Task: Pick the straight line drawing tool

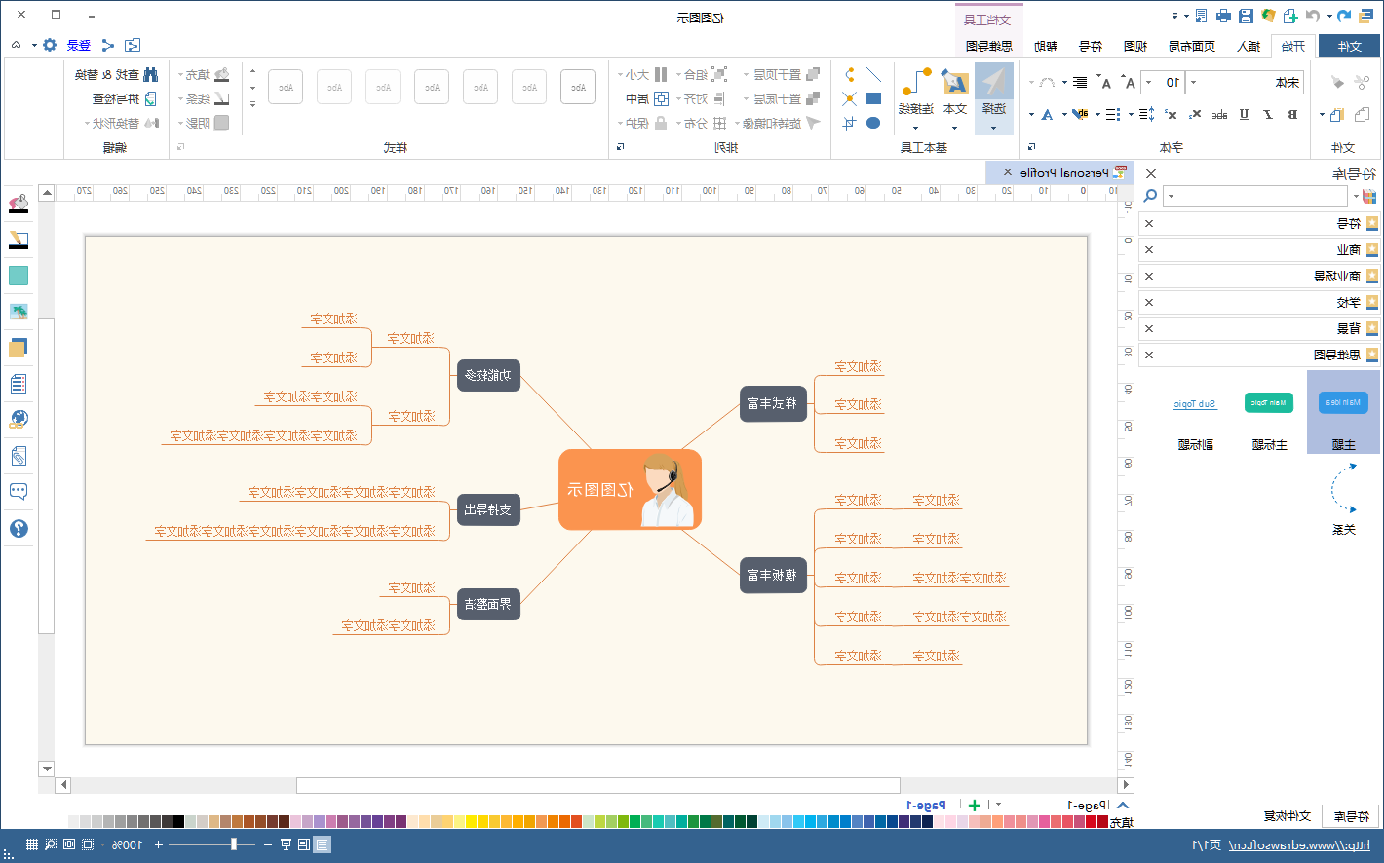Action: 873,74
